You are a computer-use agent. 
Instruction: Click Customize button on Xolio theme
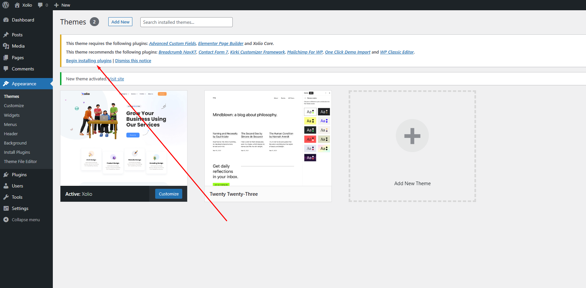(x=169, y=194)
